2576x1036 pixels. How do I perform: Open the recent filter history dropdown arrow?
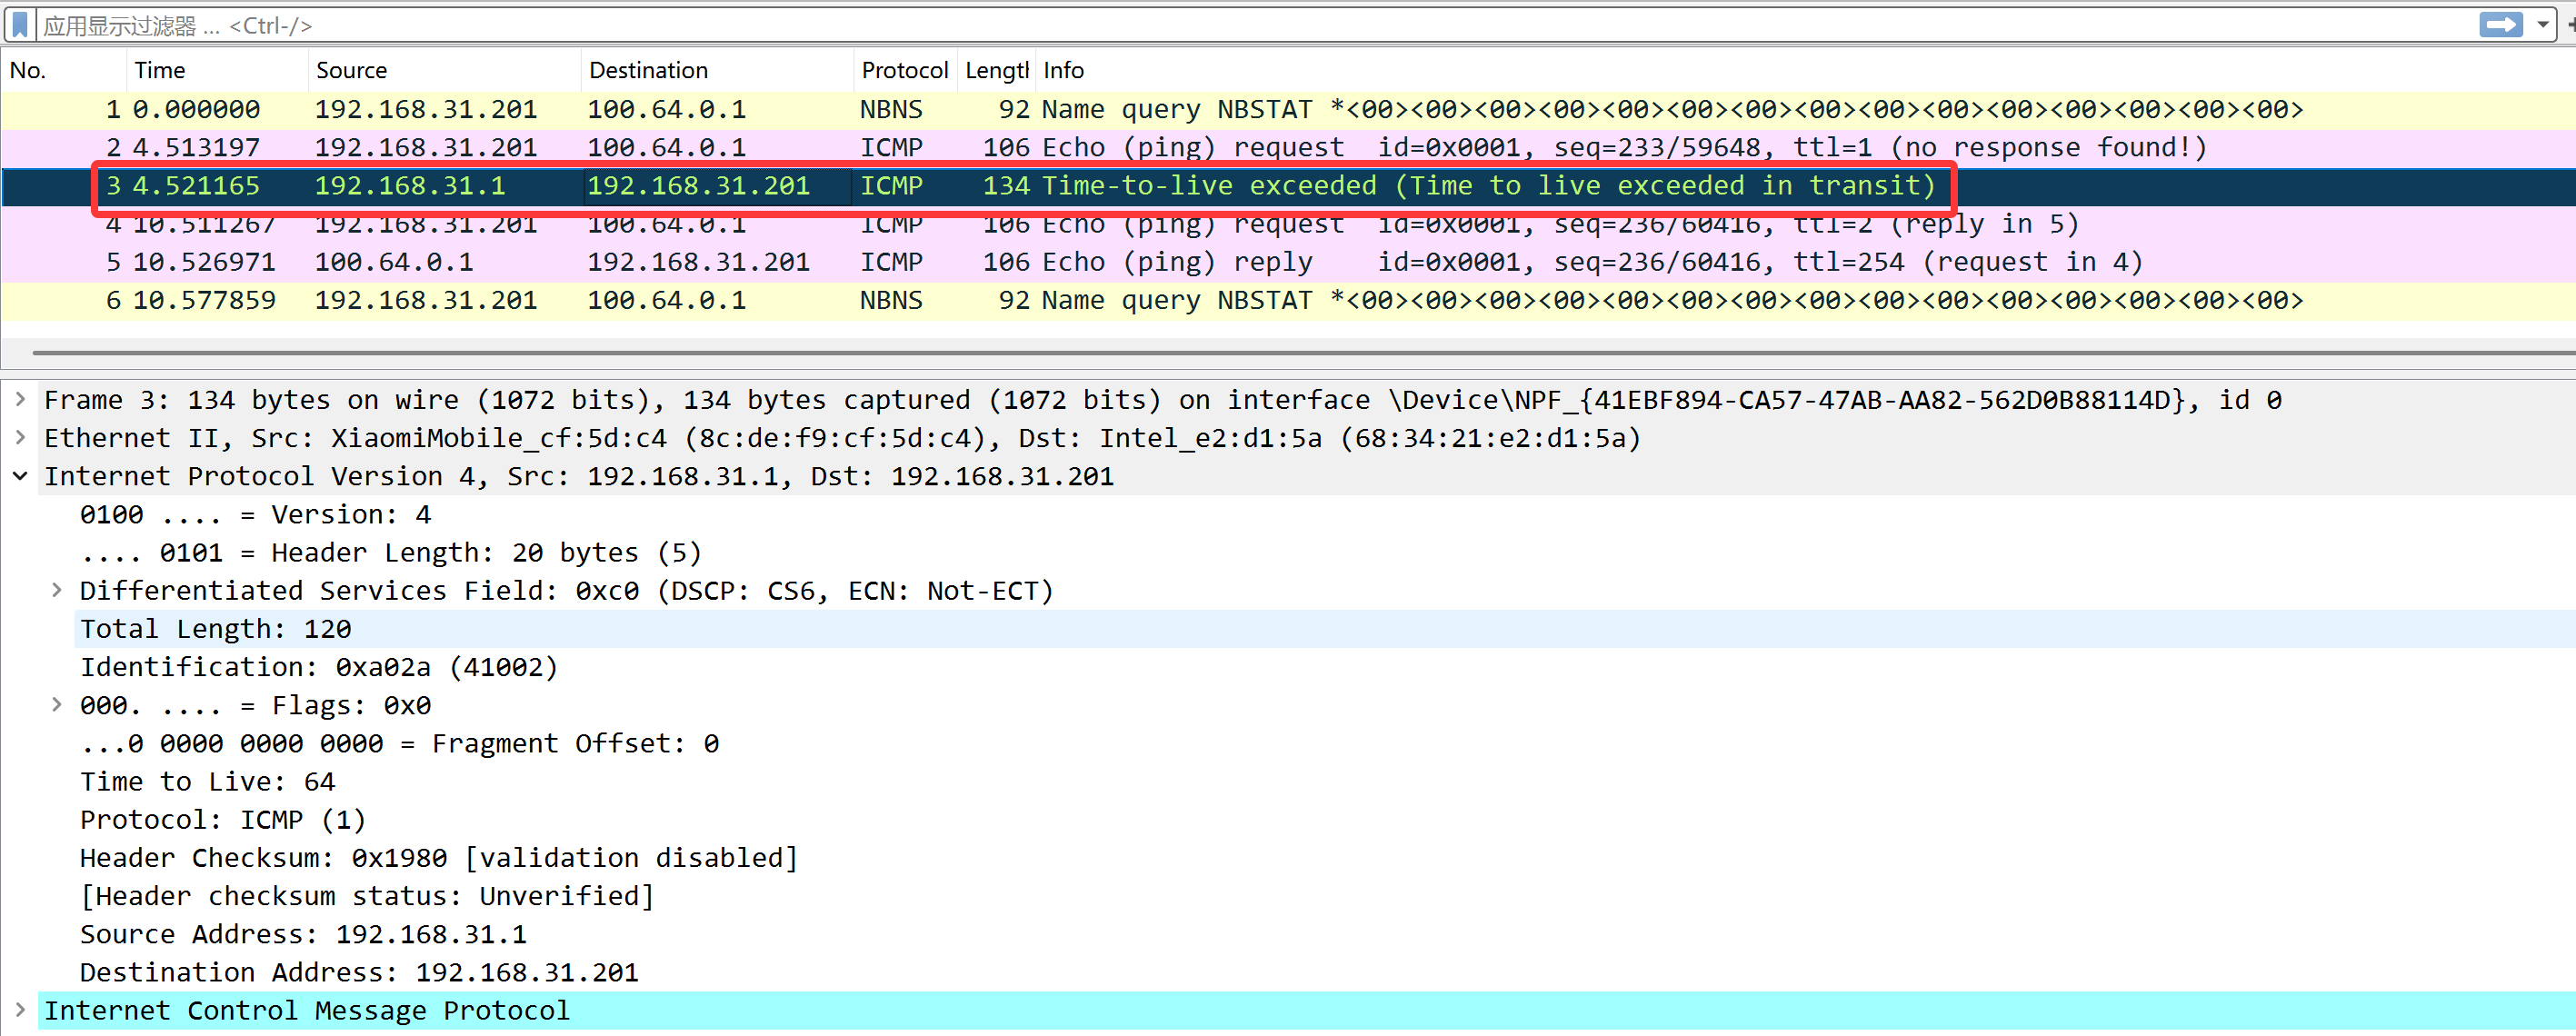pyautogui.click(x=2542, y=24)
